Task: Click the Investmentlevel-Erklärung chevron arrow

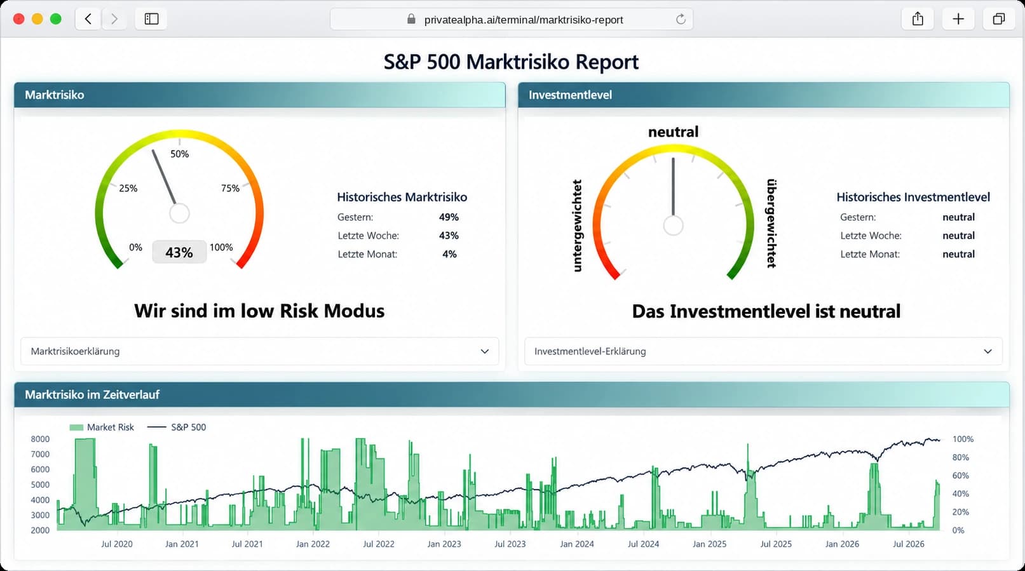Action: tap(988, 351)
